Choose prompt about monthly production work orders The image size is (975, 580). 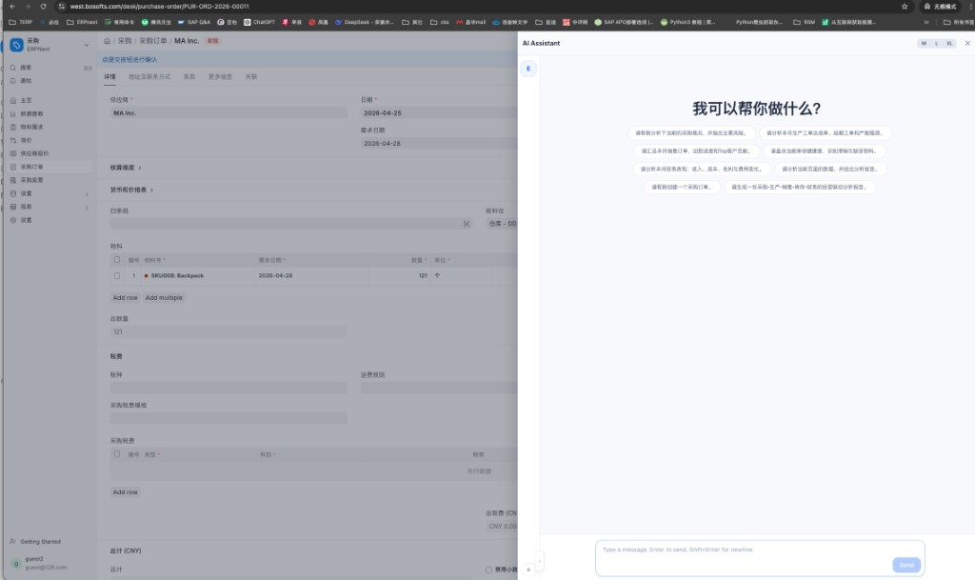(825, 133)
